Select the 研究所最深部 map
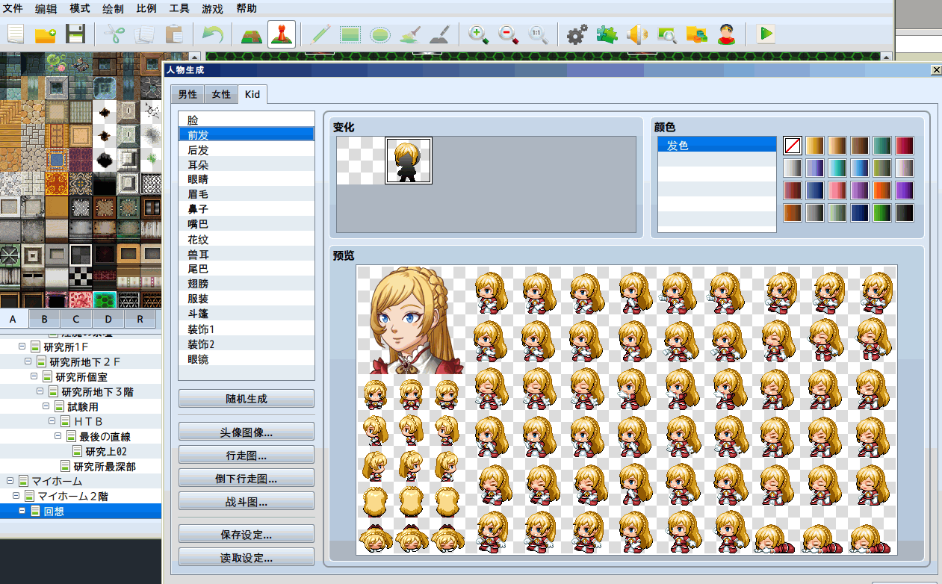942x584 pixels. (105, 466)
